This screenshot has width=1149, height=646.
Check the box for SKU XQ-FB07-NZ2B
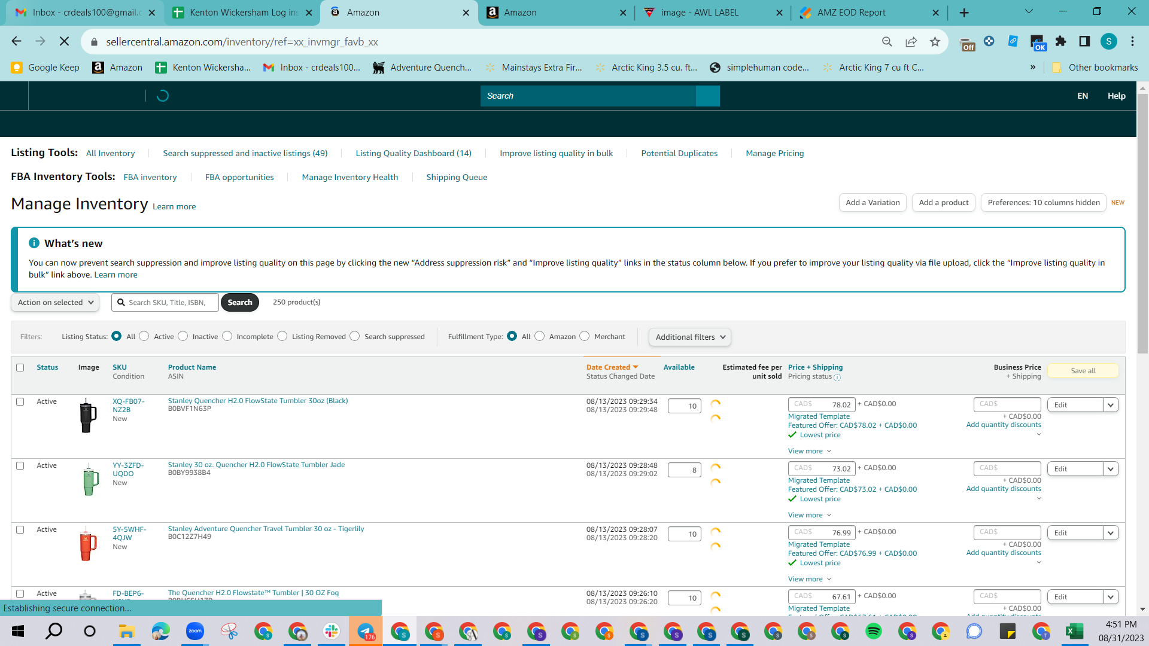tap(20, 401)
